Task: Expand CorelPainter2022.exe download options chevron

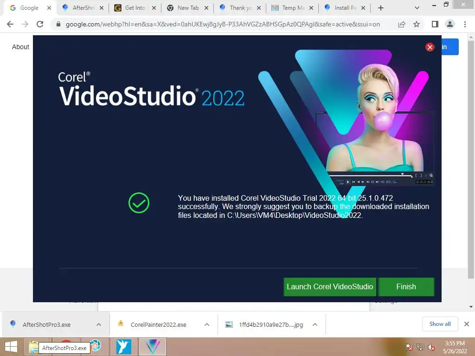Action: pyautogui.click(x=207, y=324)
